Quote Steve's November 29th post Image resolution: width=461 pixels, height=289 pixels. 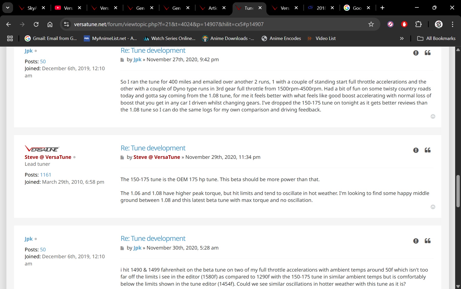427,150
